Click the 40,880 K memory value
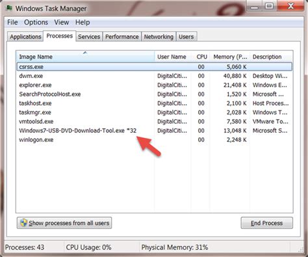The width and height of the screenshot is (308, 257). coord(235,76)
